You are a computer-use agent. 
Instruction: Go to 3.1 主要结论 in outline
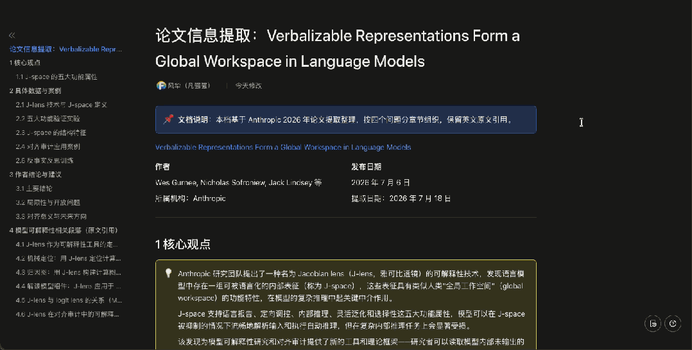point(34,188)
